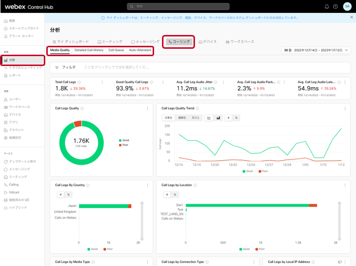Screen dimensions: 356x266
Task: Open 組織設定 in sidebar
Action: click(12, 137)
